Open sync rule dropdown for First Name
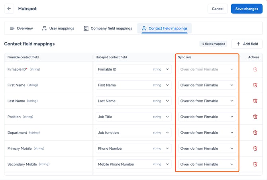The width and height of the screenshot is (267, 180). click(207, 85)
